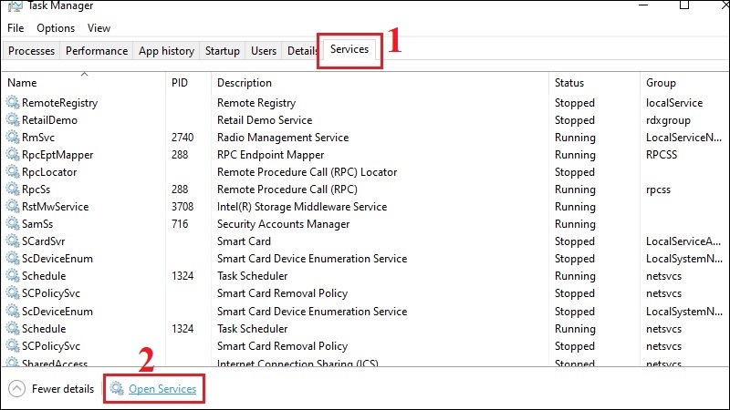Click the RpcSs service gear icon

point(13,190)
